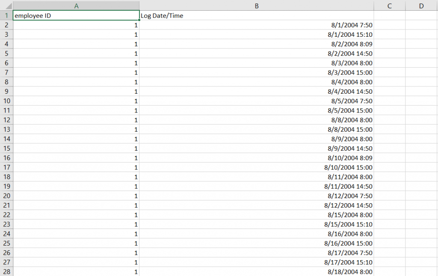Click employee ID value in row 12
The height and width of the screenshot is (276, 438).
pos(76,120)
